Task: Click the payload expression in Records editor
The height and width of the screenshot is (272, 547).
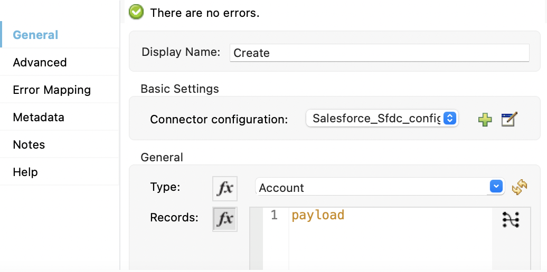Action: tap(318, 215)
